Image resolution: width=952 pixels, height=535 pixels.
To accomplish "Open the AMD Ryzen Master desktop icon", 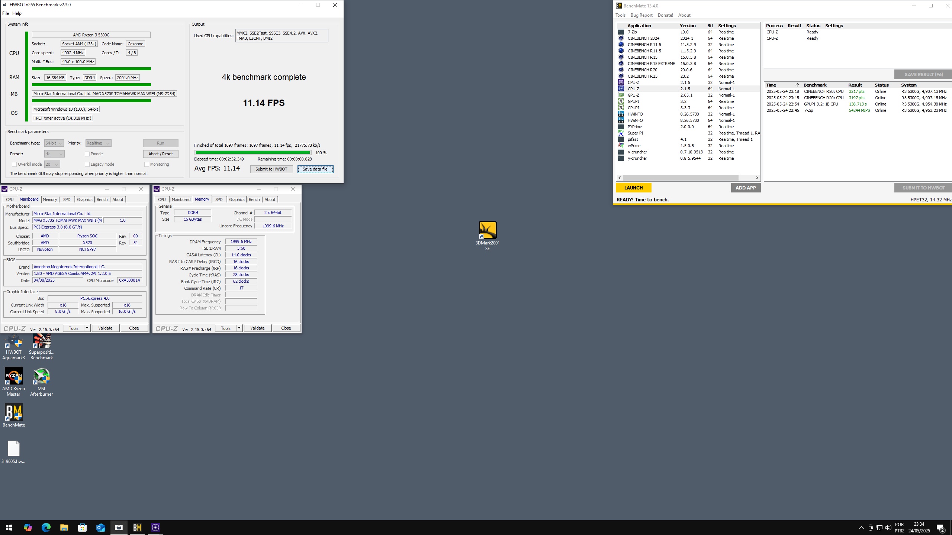I will click(14, 382).
